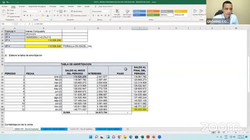Open the number format dropdown

tap(109, 11)
